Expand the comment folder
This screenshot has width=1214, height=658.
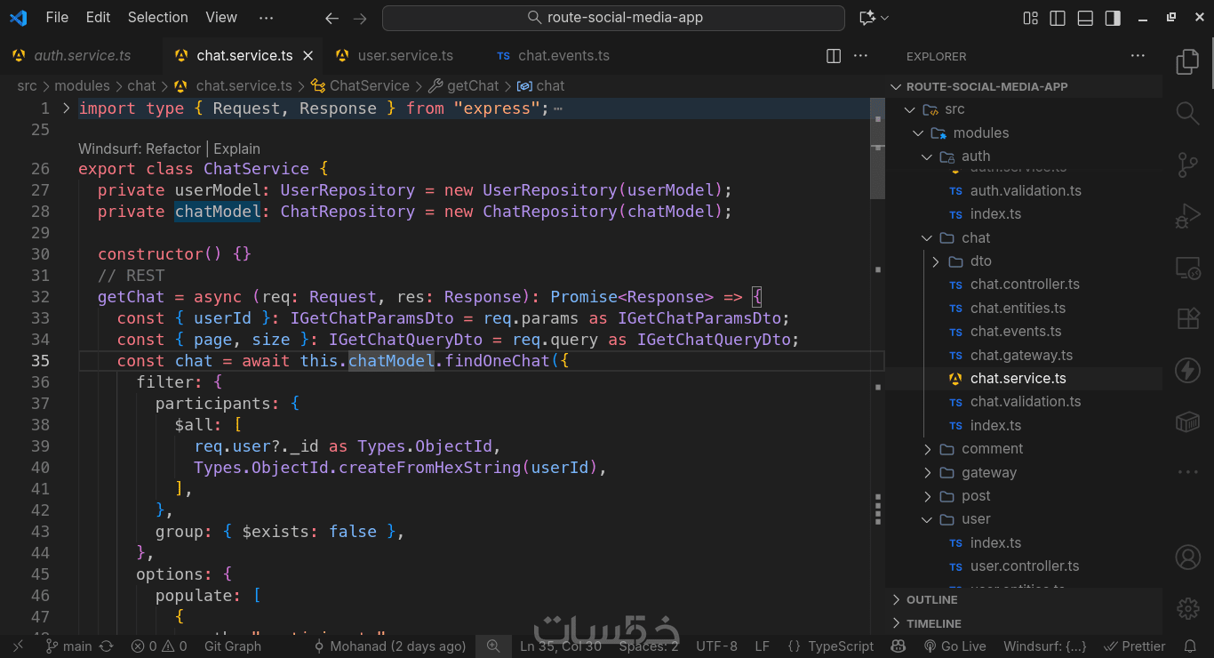pyautogui.click(x=927, y=449)
